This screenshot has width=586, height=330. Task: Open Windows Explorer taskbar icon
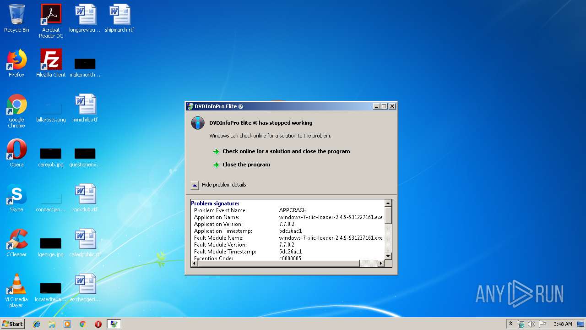[52, 324]
